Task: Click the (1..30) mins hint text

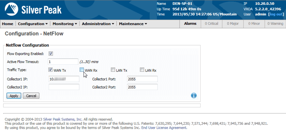Action: pyautogui.click(x=89, y=62)
